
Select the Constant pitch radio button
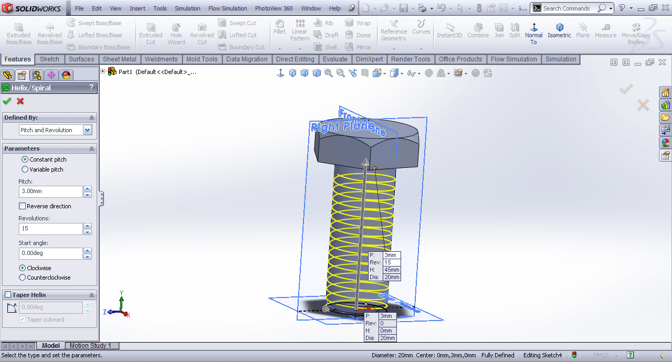pos(25,159)
